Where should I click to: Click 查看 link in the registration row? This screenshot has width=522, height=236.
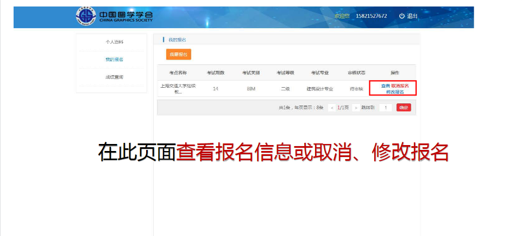(385, 86)
